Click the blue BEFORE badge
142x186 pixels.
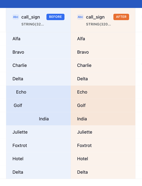[55, 17]
